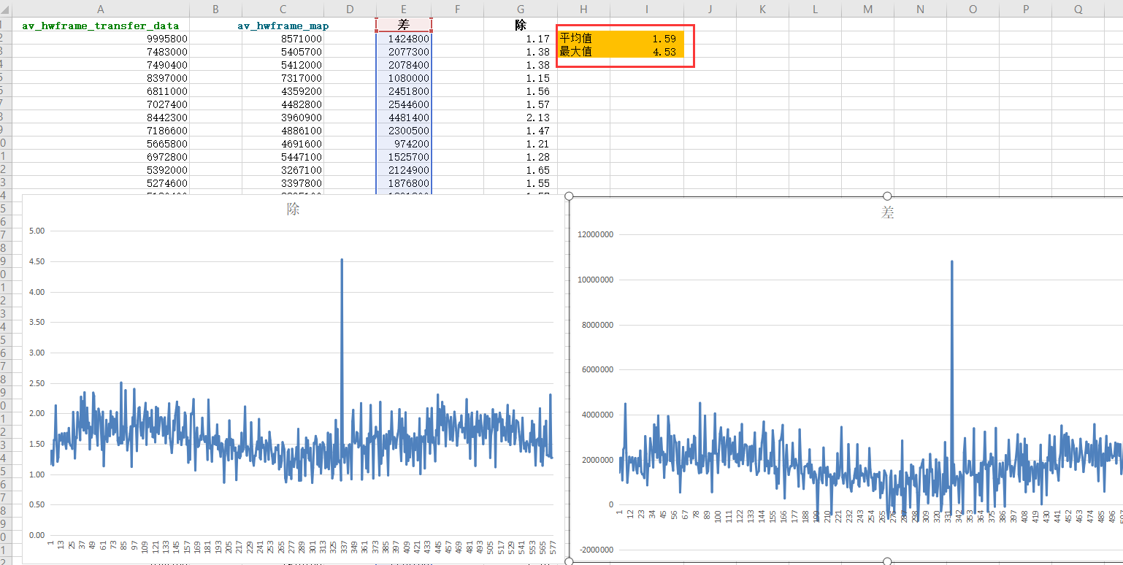This screenshot has width=1123, height=565.
Task: Click the av_hwframe_transfer_data header cell
Action: pos(101,25)
